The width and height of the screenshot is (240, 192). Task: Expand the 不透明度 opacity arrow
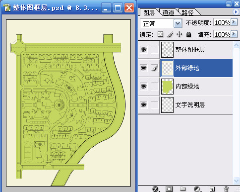[234, 22]
